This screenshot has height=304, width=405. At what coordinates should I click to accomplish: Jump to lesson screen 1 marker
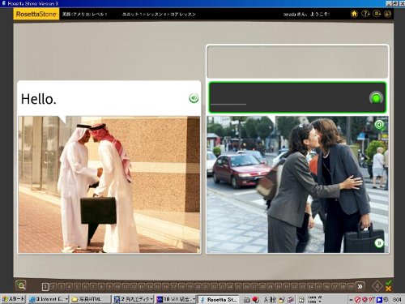click(x=45, y=287)
